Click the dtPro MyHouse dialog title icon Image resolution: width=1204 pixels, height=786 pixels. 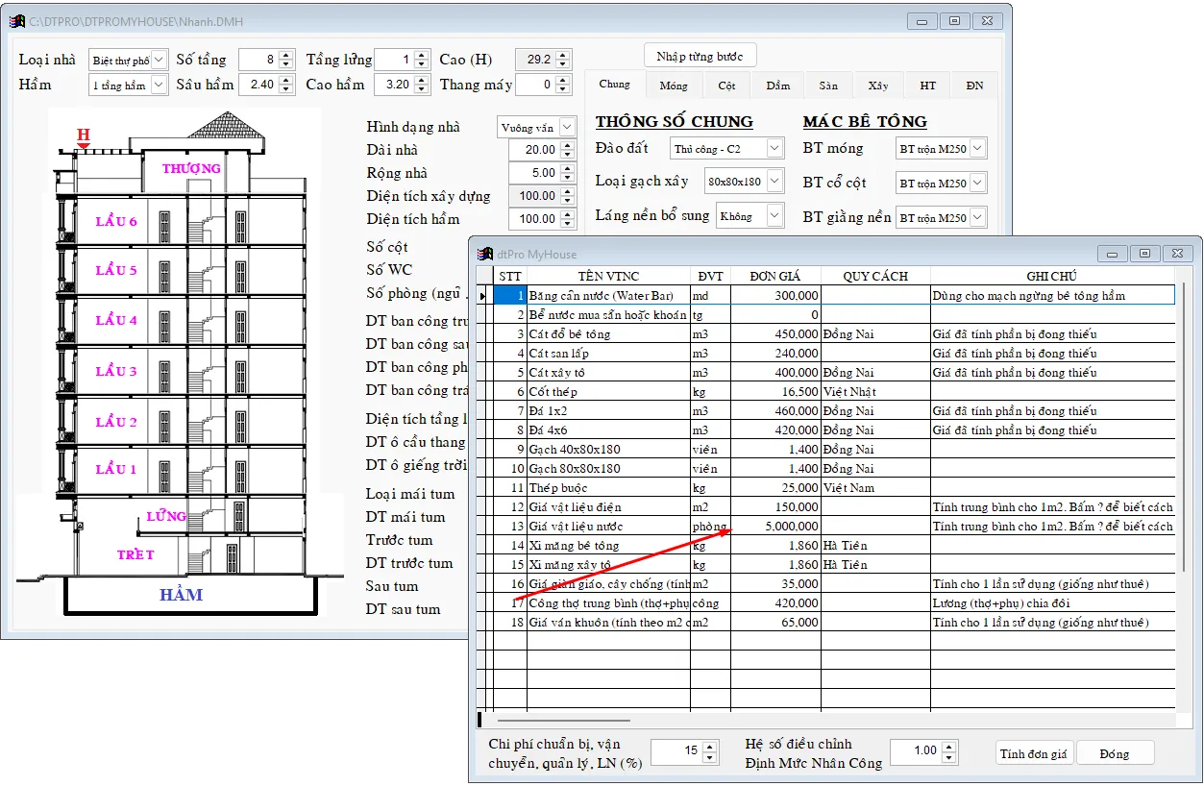486,254
